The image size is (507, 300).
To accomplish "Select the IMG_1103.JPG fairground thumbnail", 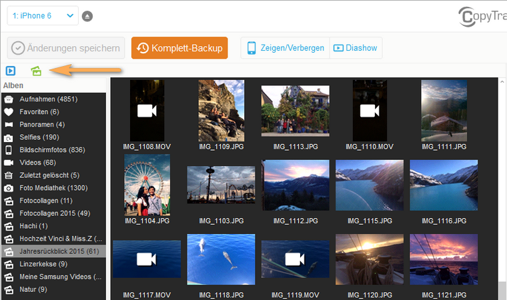I will coord(221,185).
